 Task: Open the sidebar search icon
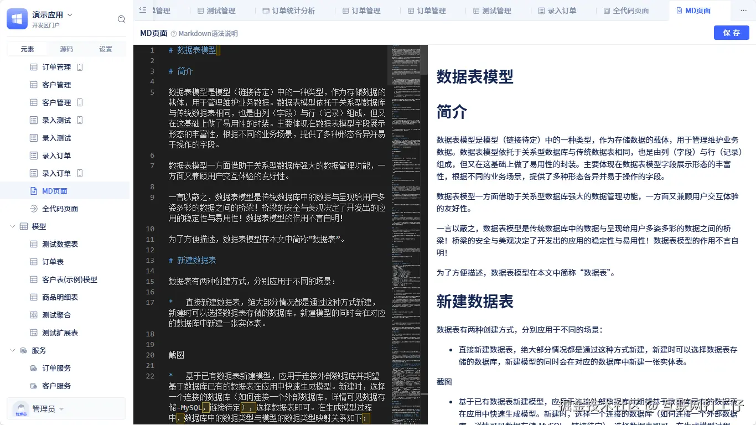pyautogui.click(x=122, y=19)
